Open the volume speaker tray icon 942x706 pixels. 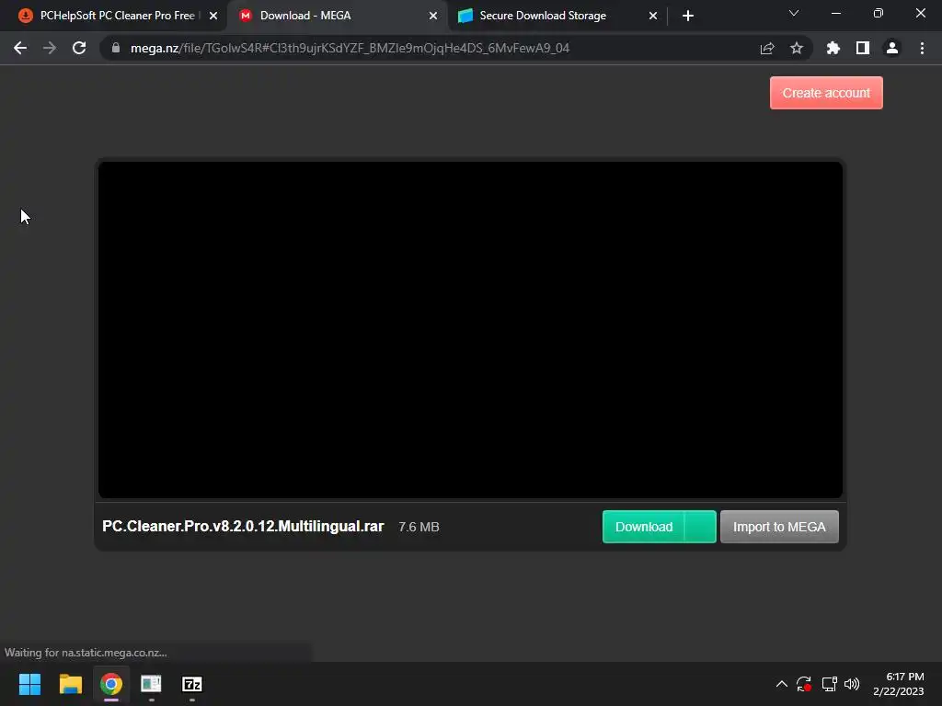[x=852, y=684]
